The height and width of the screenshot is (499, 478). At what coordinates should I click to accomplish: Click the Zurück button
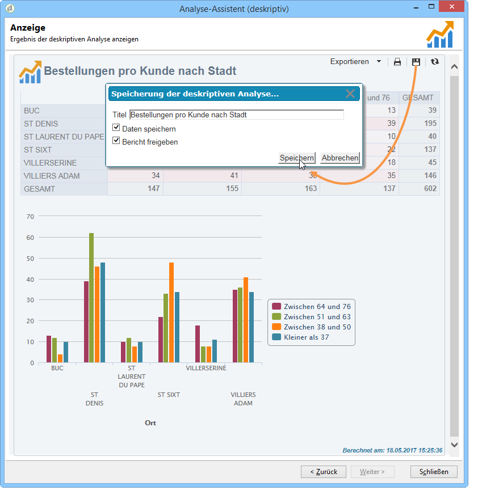coord(324,472)
